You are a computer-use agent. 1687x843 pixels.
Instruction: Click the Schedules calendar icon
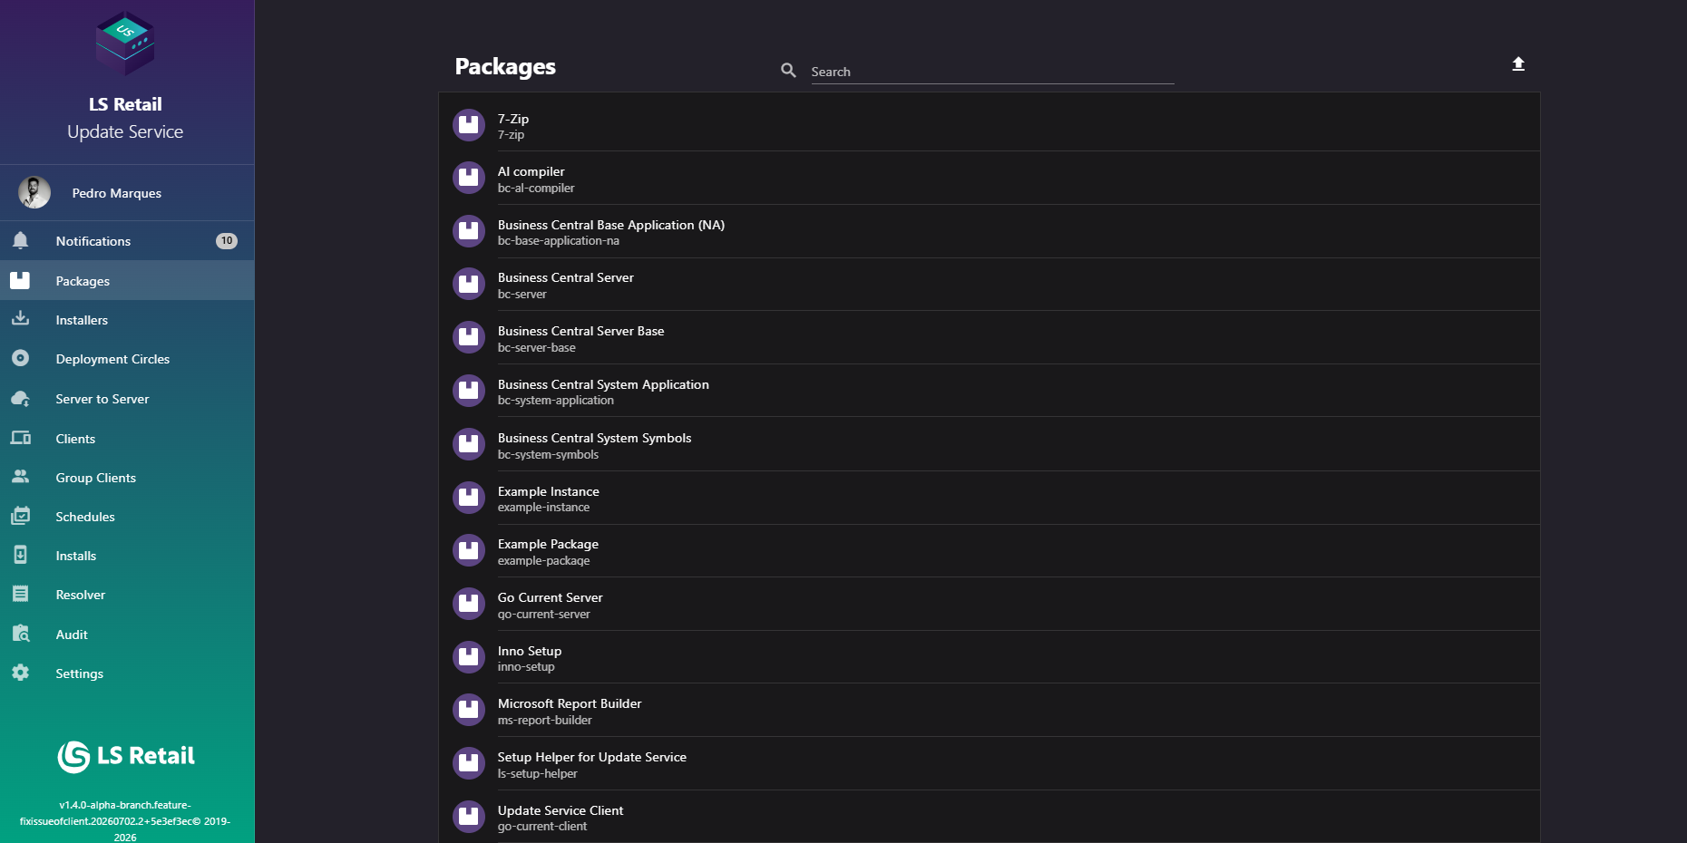pos(20,516)
